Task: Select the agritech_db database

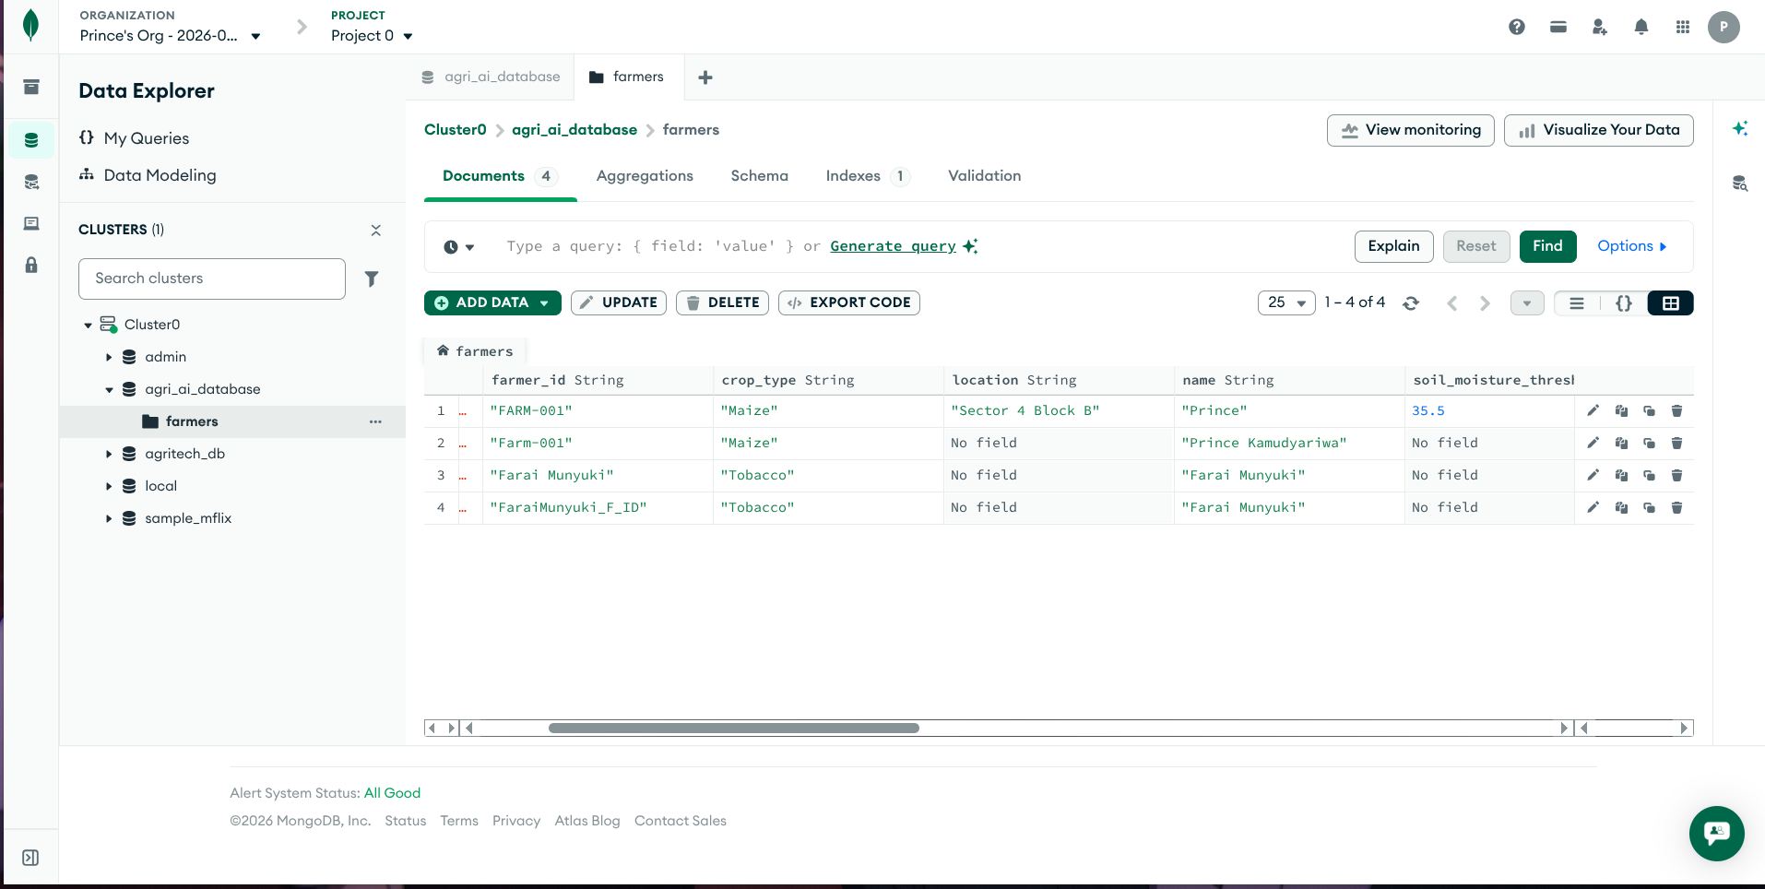Action: [x=184, y=454]
